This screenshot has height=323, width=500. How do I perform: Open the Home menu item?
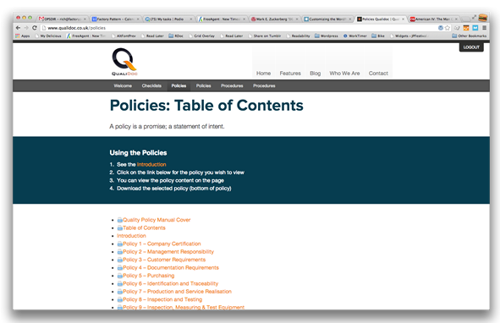[263, 74]
